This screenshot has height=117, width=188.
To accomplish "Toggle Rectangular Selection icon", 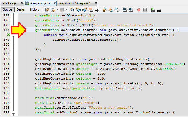I will click(x=97, y=9).
